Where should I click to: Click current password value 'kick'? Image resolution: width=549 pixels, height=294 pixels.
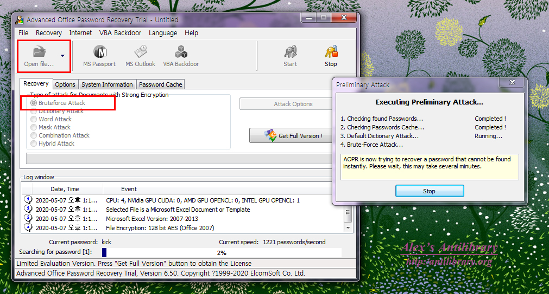tap(106, 242)
